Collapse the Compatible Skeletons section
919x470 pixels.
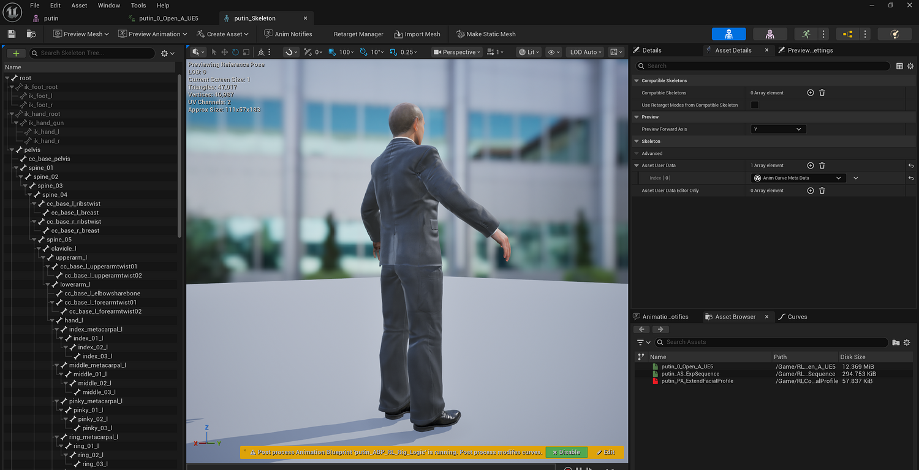point(637,81)
